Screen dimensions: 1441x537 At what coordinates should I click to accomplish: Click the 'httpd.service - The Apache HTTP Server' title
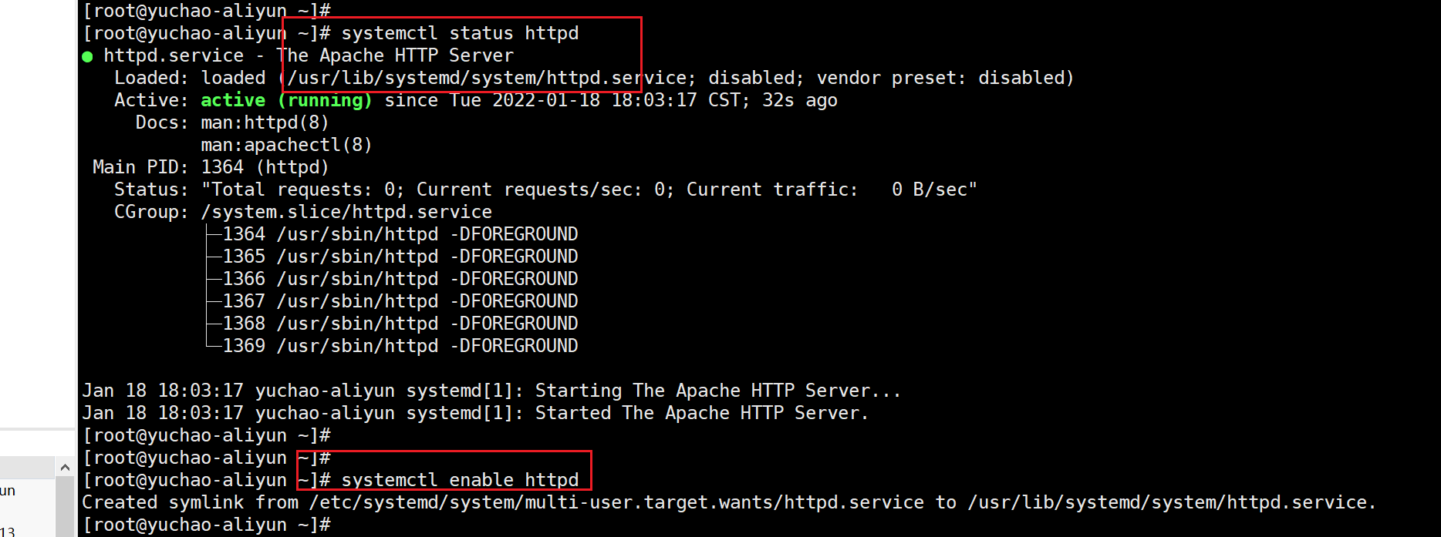coord(308,55)
